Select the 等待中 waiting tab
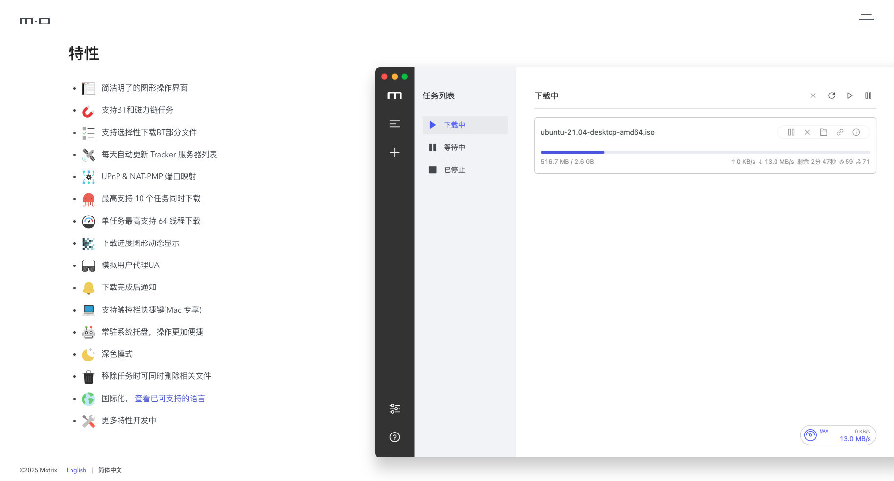 point(465,147)
